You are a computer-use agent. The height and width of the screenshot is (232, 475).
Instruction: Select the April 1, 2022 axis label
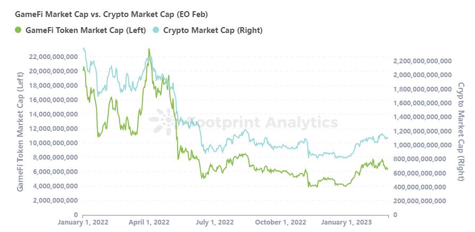pos(149,222)
